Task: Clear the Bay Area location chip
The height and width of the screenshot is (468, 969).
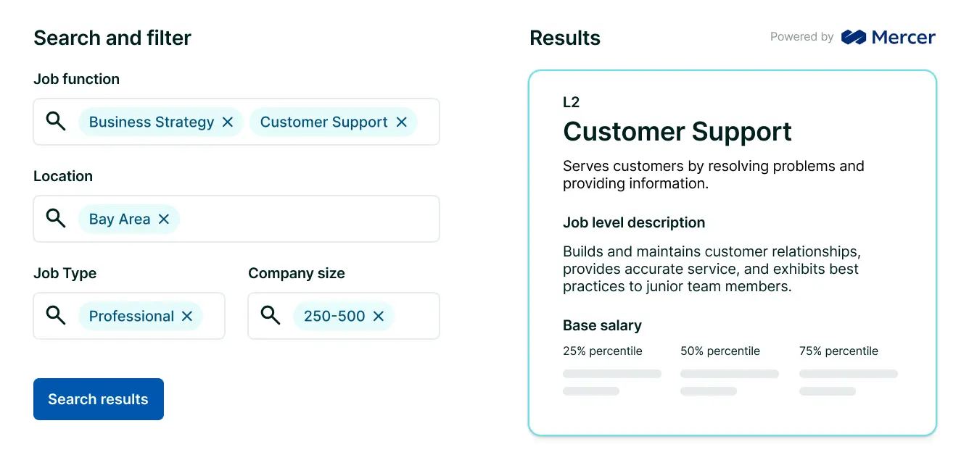Action: click(x=164, y=220)
